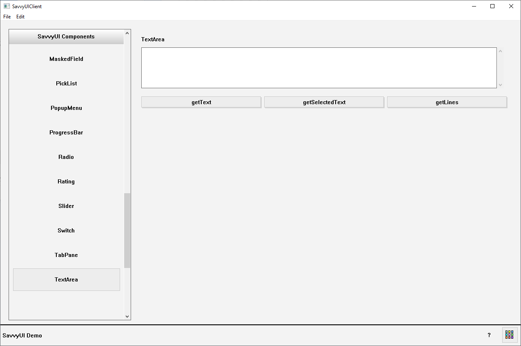Click the SavvyUIClient window title icon

pos(7,6)
